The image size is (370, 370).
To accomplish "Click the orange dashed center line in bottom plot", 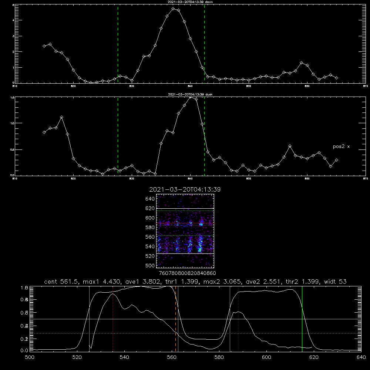I will 175,319.
